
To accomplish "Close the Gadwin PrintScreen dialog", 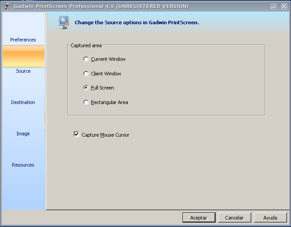I will pos(284,7).
